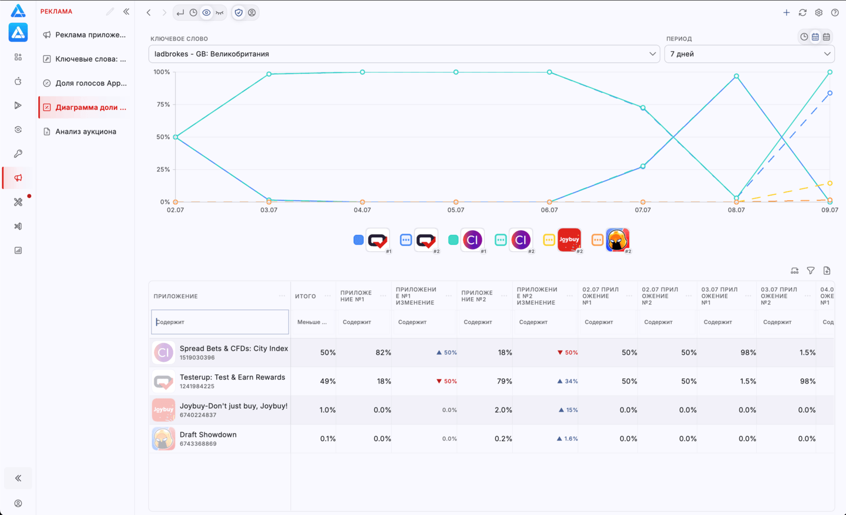The width and height of the screenshot is (846, 515).
Task: Refresh the data with the reload icon
Action: click(x=803, y=12)
